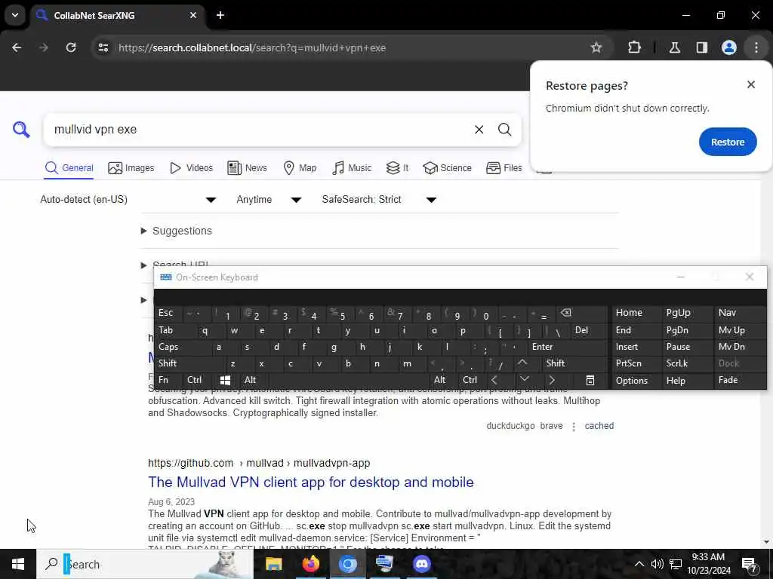This screenshot has width=773, height=579.
Task: Switch to the General search tab
Action: click(69, 168)
